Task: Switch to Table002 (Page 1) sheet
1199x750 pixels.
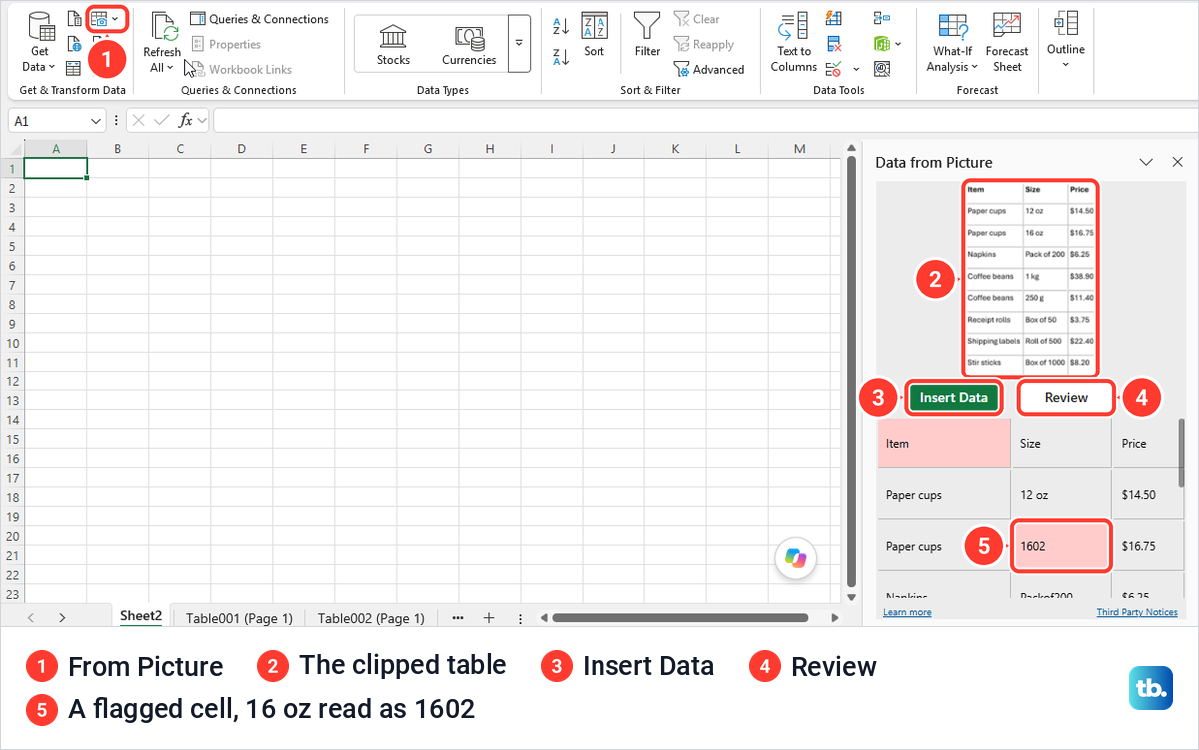Action: pyautogui.click(x=371, y=618)
